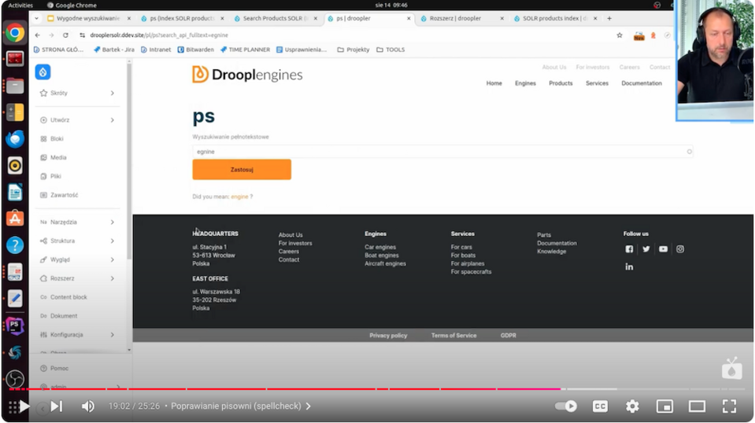Enter fullscreen video mode
Viewport: 755px width, 423px height.
(x=729, y=406)
